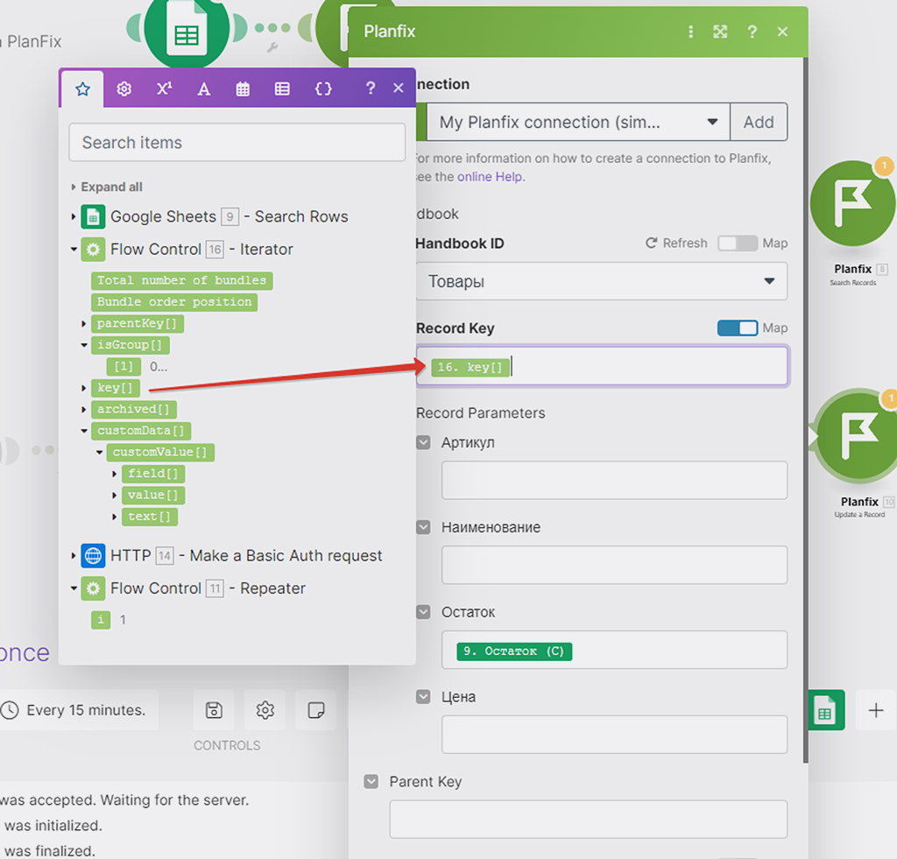The width and height of the screenshot is (897, 859).
Task: Close the Planfix dialog
Action: coord(782,32)
